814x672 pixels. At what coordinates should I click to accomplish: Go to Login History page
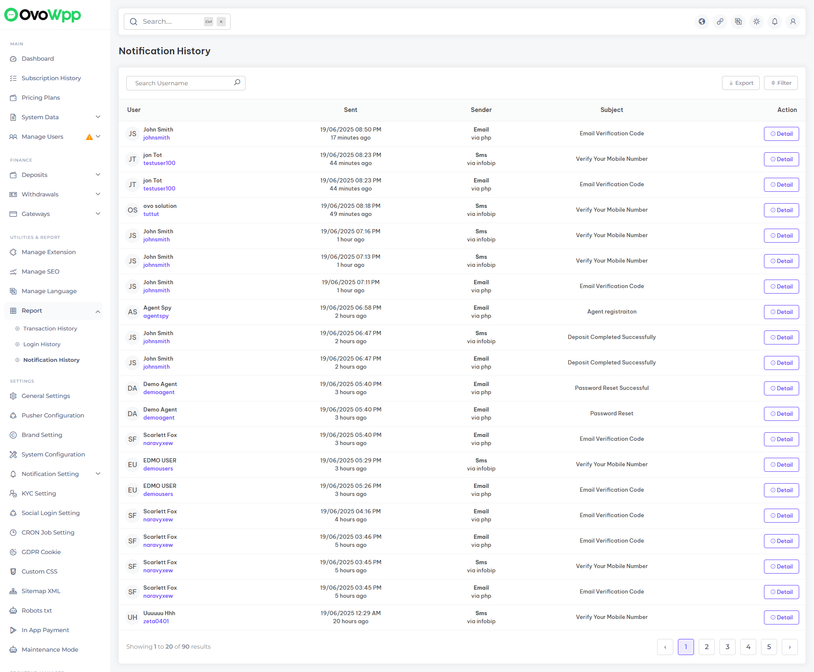coord(42,344)
